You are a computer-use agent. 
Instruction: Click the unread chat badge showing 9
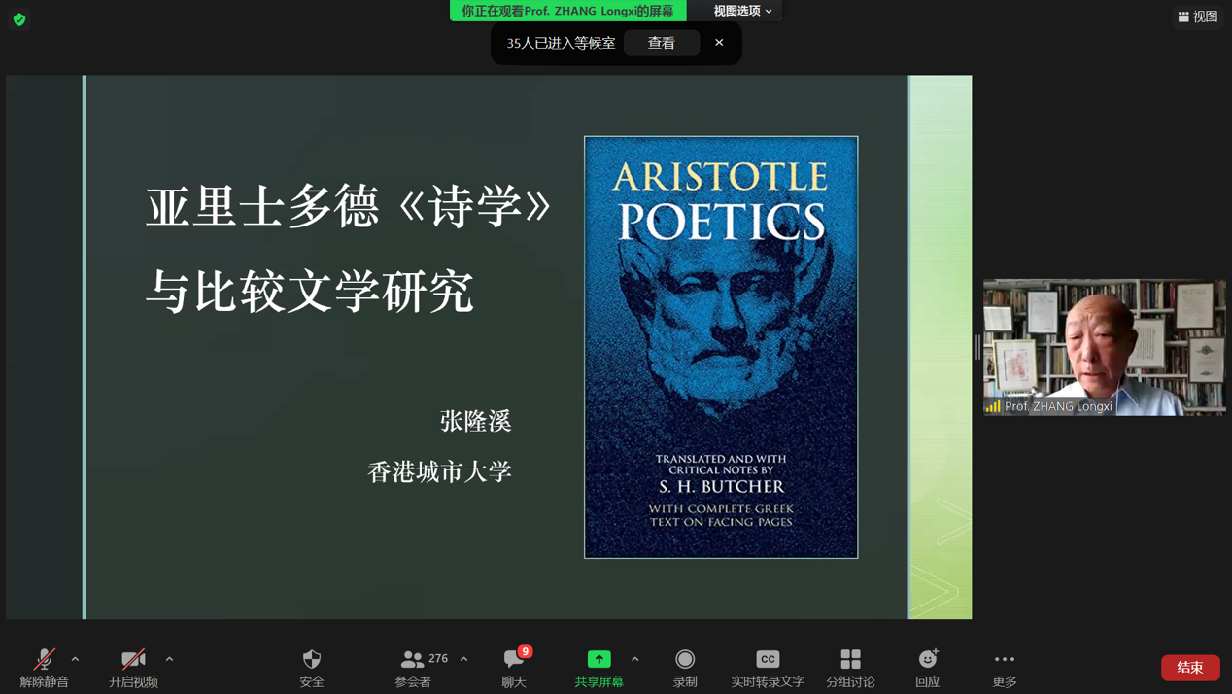pos(525,651)
